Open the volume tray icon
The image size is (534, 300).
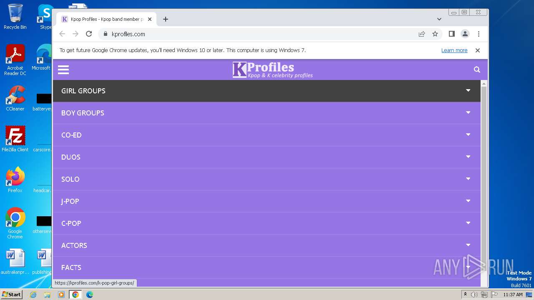[x=474, y=295]
